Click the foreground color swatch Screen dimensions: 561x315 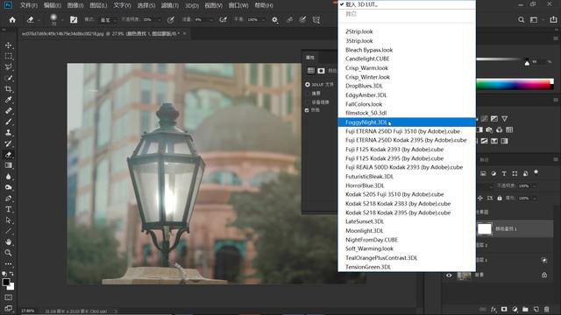tap(6, 282)
